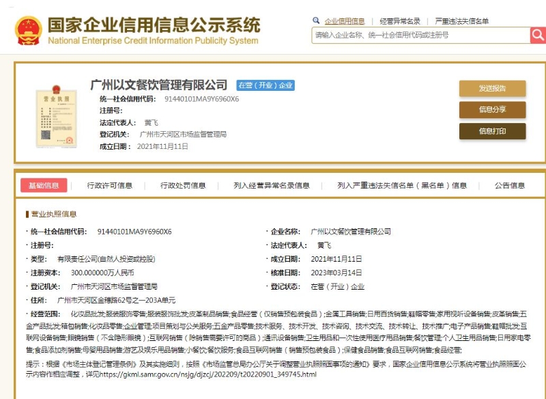Open the 行政处罚信息 tab

183,185
